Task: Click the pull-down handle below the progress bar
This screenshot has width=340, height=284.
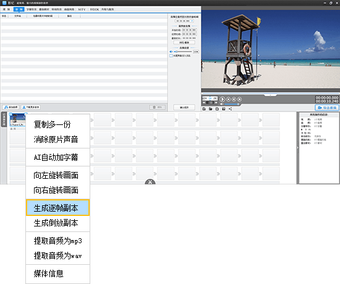Action: pos(270,95)
